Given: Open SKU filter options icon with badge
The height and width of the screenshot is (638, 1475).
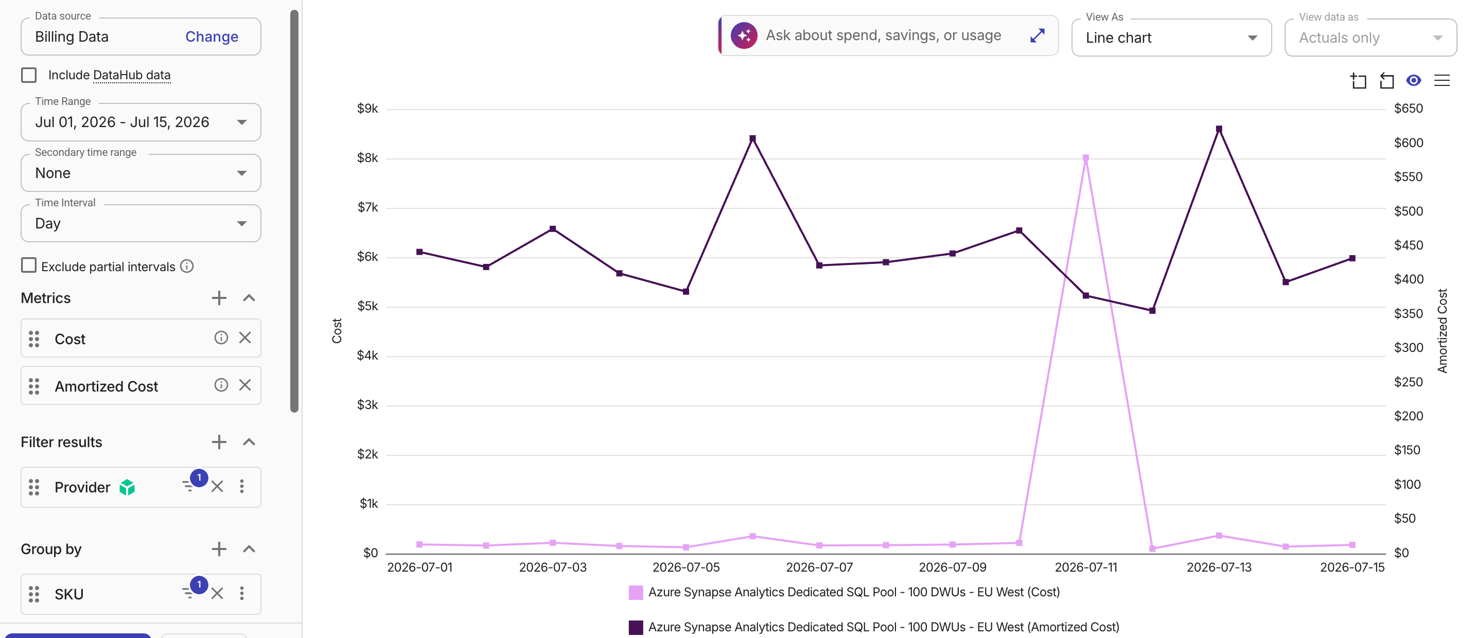Looking at the screenshot, I should point(194,589).
